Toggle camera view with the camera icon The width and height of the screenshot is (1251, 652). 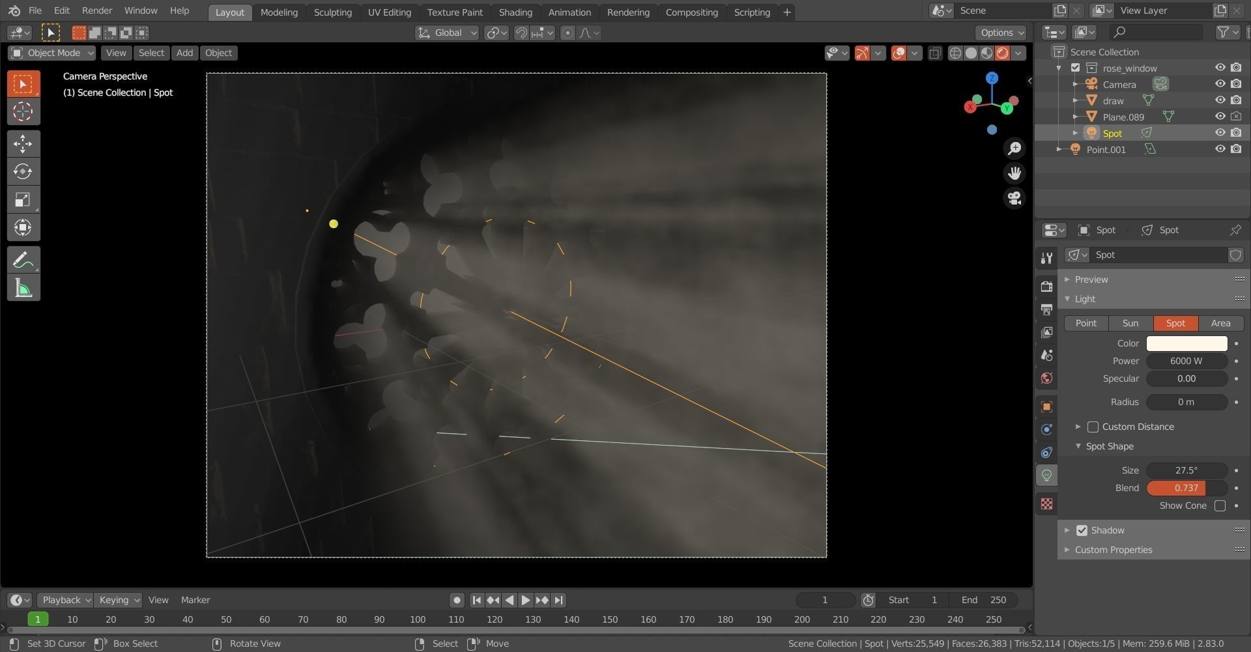click(x=1014, y=198)
